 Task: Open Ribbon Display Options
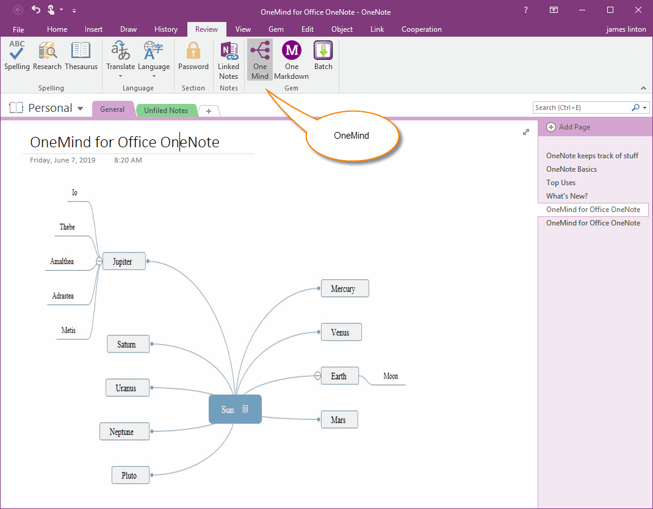pyautogui.click(x=554, y=10)
